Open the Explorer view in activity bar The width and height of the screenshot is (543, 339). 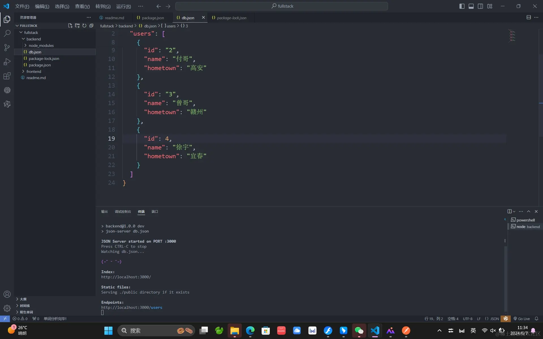tap(7, 19)
